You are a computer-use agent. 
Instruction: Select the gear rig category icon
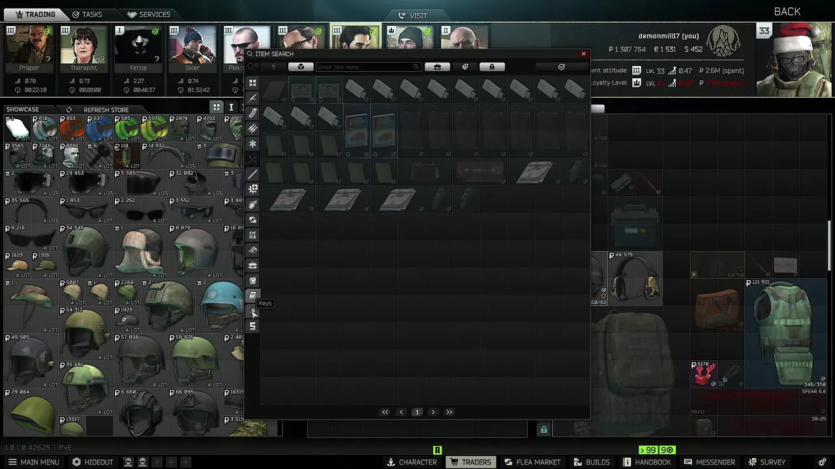(252, 234)
